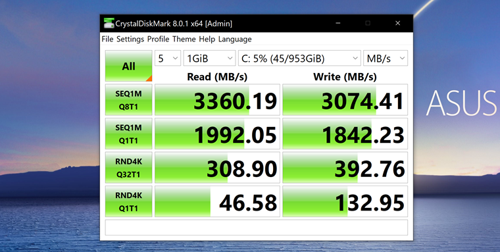Image resolution: width=500 pixels, height=252 pixels.
Task: Close the CrystalDiskMark window
Action: click(x=397, y=23)
